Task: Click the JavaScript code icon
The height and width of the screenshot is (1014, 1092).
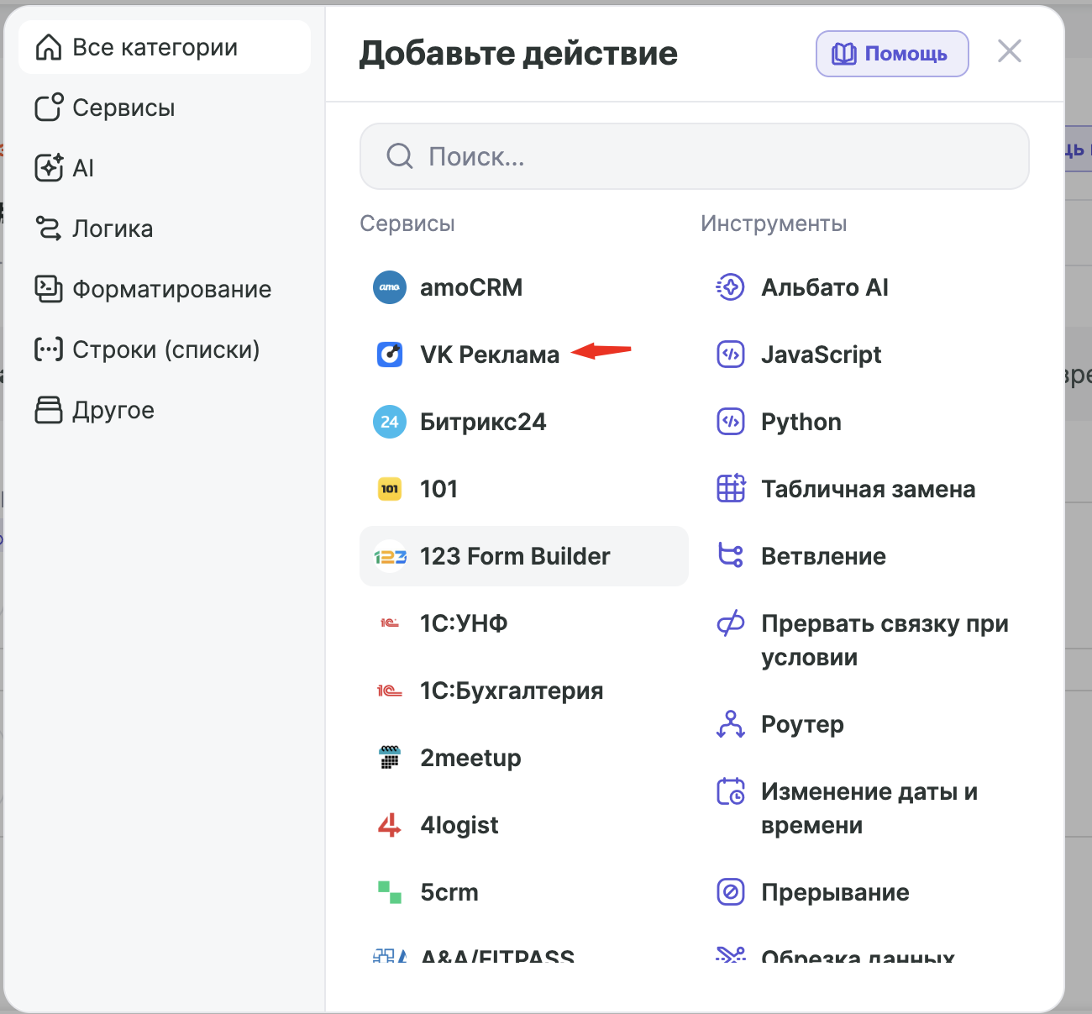Action: (x=731, y=355)
